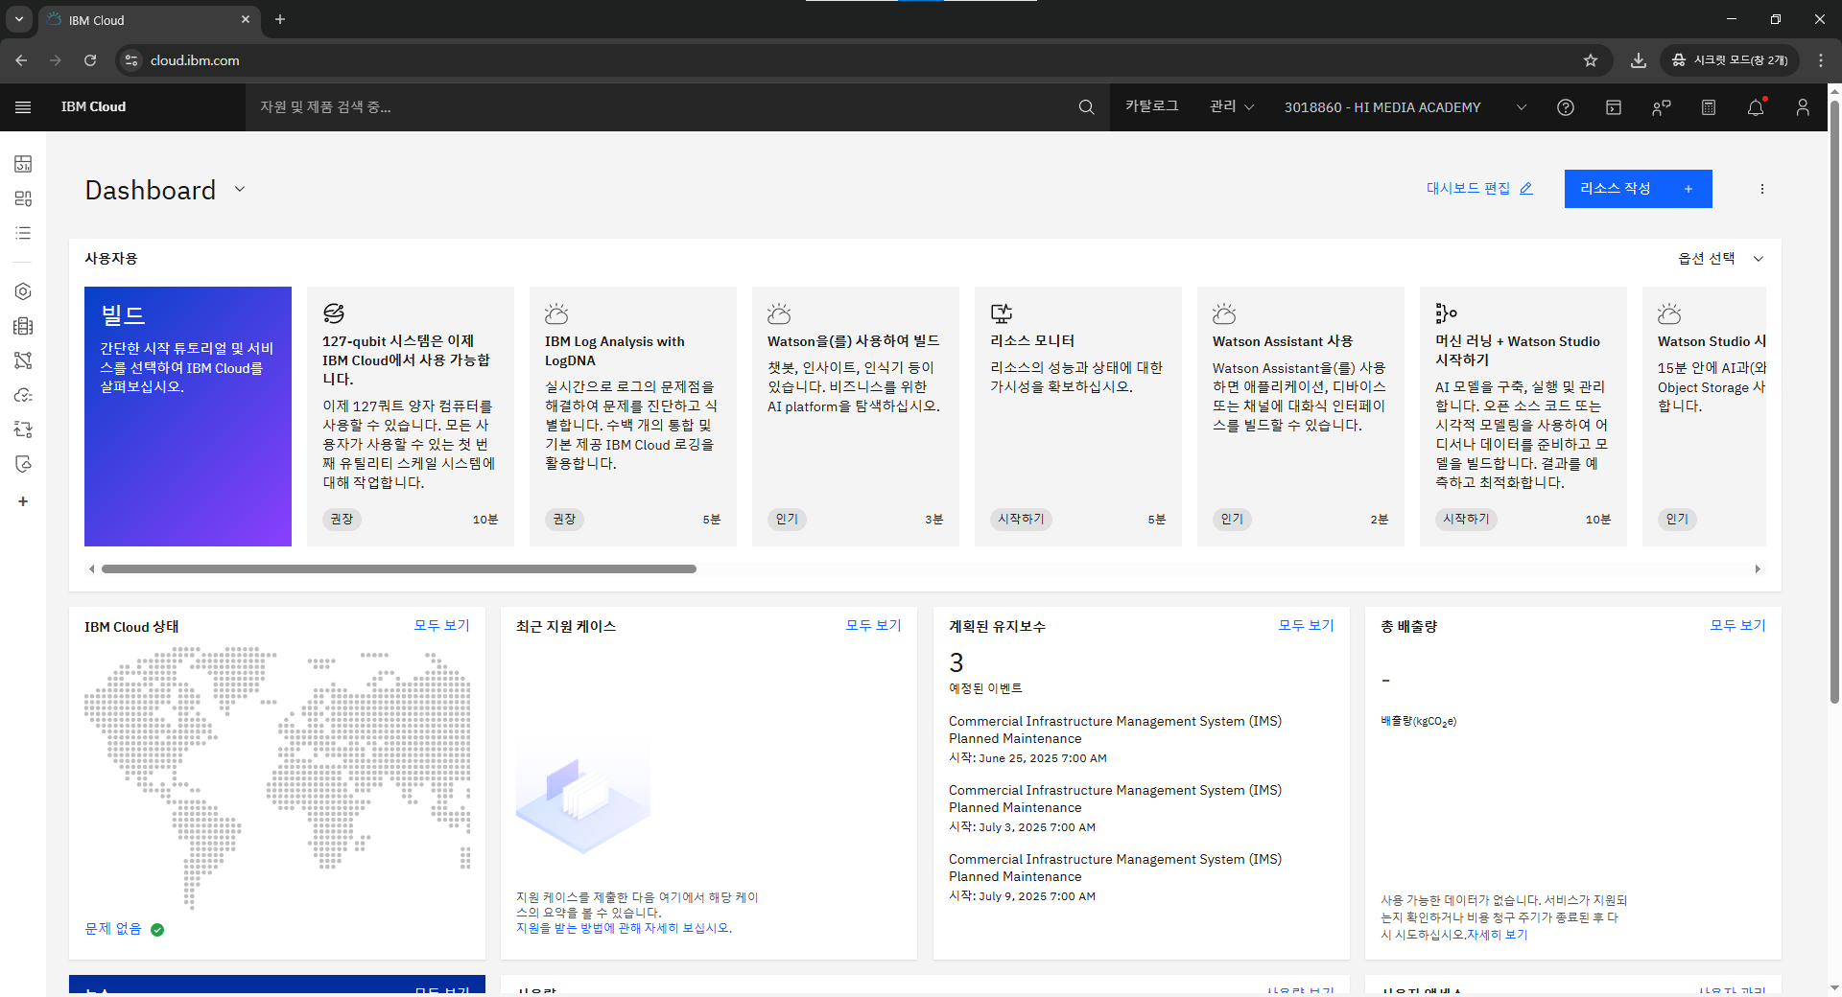Click 모두 보기 in 계획된 유지보수 panel
Viewport: 1842px width, 997px height.
(1306, 625)
